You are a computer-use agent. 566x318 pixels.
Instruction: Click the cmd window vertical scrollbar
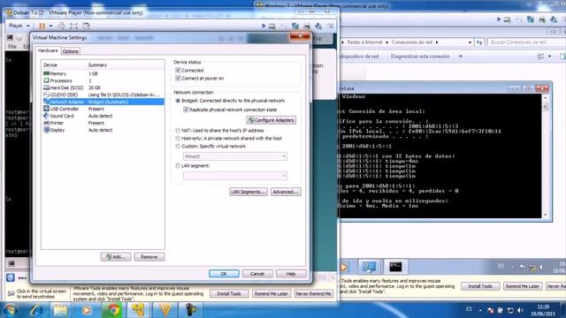tap(545, 155)
